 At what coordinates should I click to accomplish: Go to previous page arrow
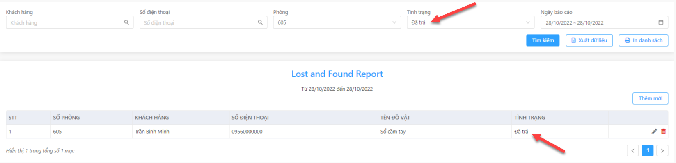click(x=633, y=151)
